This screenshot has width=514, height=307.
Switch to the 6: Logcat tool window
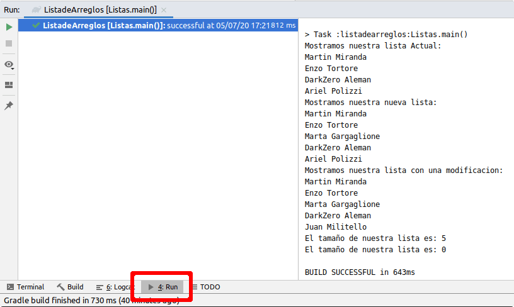click(x=114, y=287)
